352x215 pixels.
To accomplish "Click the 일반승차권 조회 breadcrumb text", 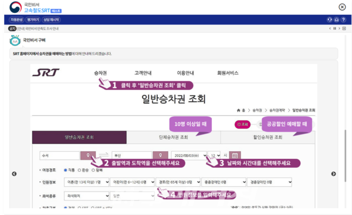I will (x=303, y=110).
